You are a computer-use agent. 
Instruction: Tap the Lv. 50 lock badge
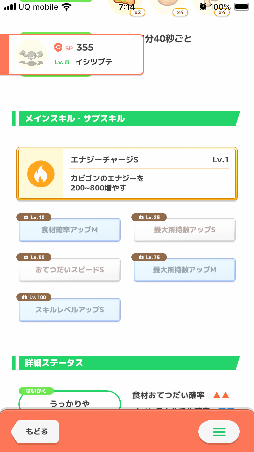(34, 257)
